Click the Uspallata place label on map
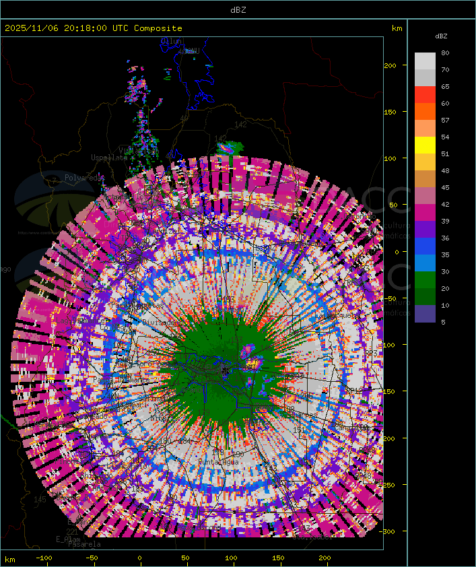This screenshot has width=476, height=567. (109, 158)
